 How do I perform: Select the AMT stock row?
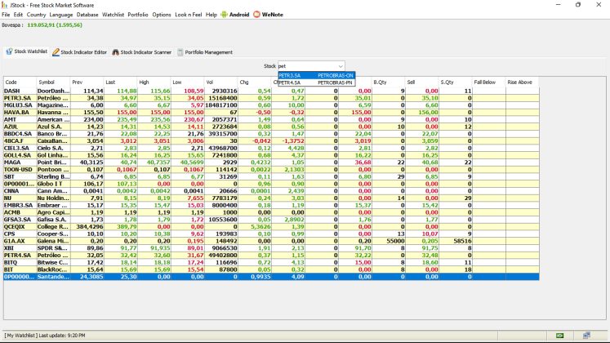click(271, 119)
